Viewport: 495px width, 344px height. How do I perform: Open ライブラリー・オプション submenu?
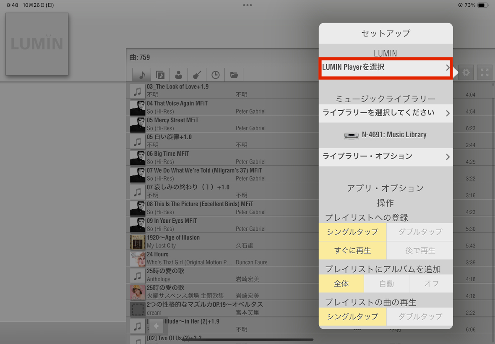point(386,156)
